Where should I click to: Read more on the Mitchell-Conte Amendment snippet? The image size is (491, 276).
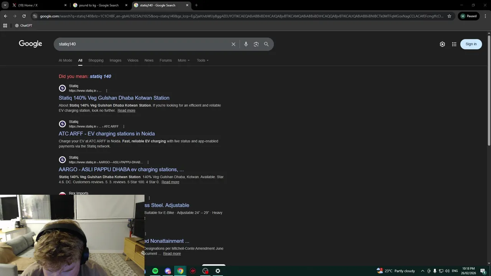(x=172, y=254)
